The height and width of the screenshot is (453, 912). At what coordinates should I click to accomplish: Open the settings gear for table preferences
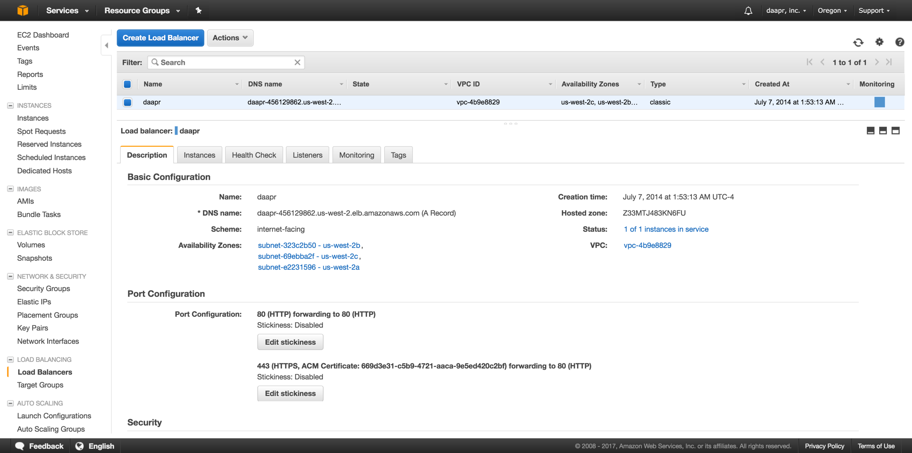[880, 42]
